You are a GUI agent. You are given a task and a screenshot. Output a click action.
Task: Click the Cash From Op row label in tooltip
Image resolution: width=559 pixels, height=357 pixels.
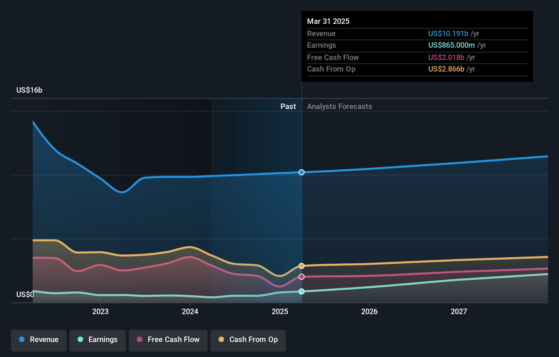[x=331, y=69]
